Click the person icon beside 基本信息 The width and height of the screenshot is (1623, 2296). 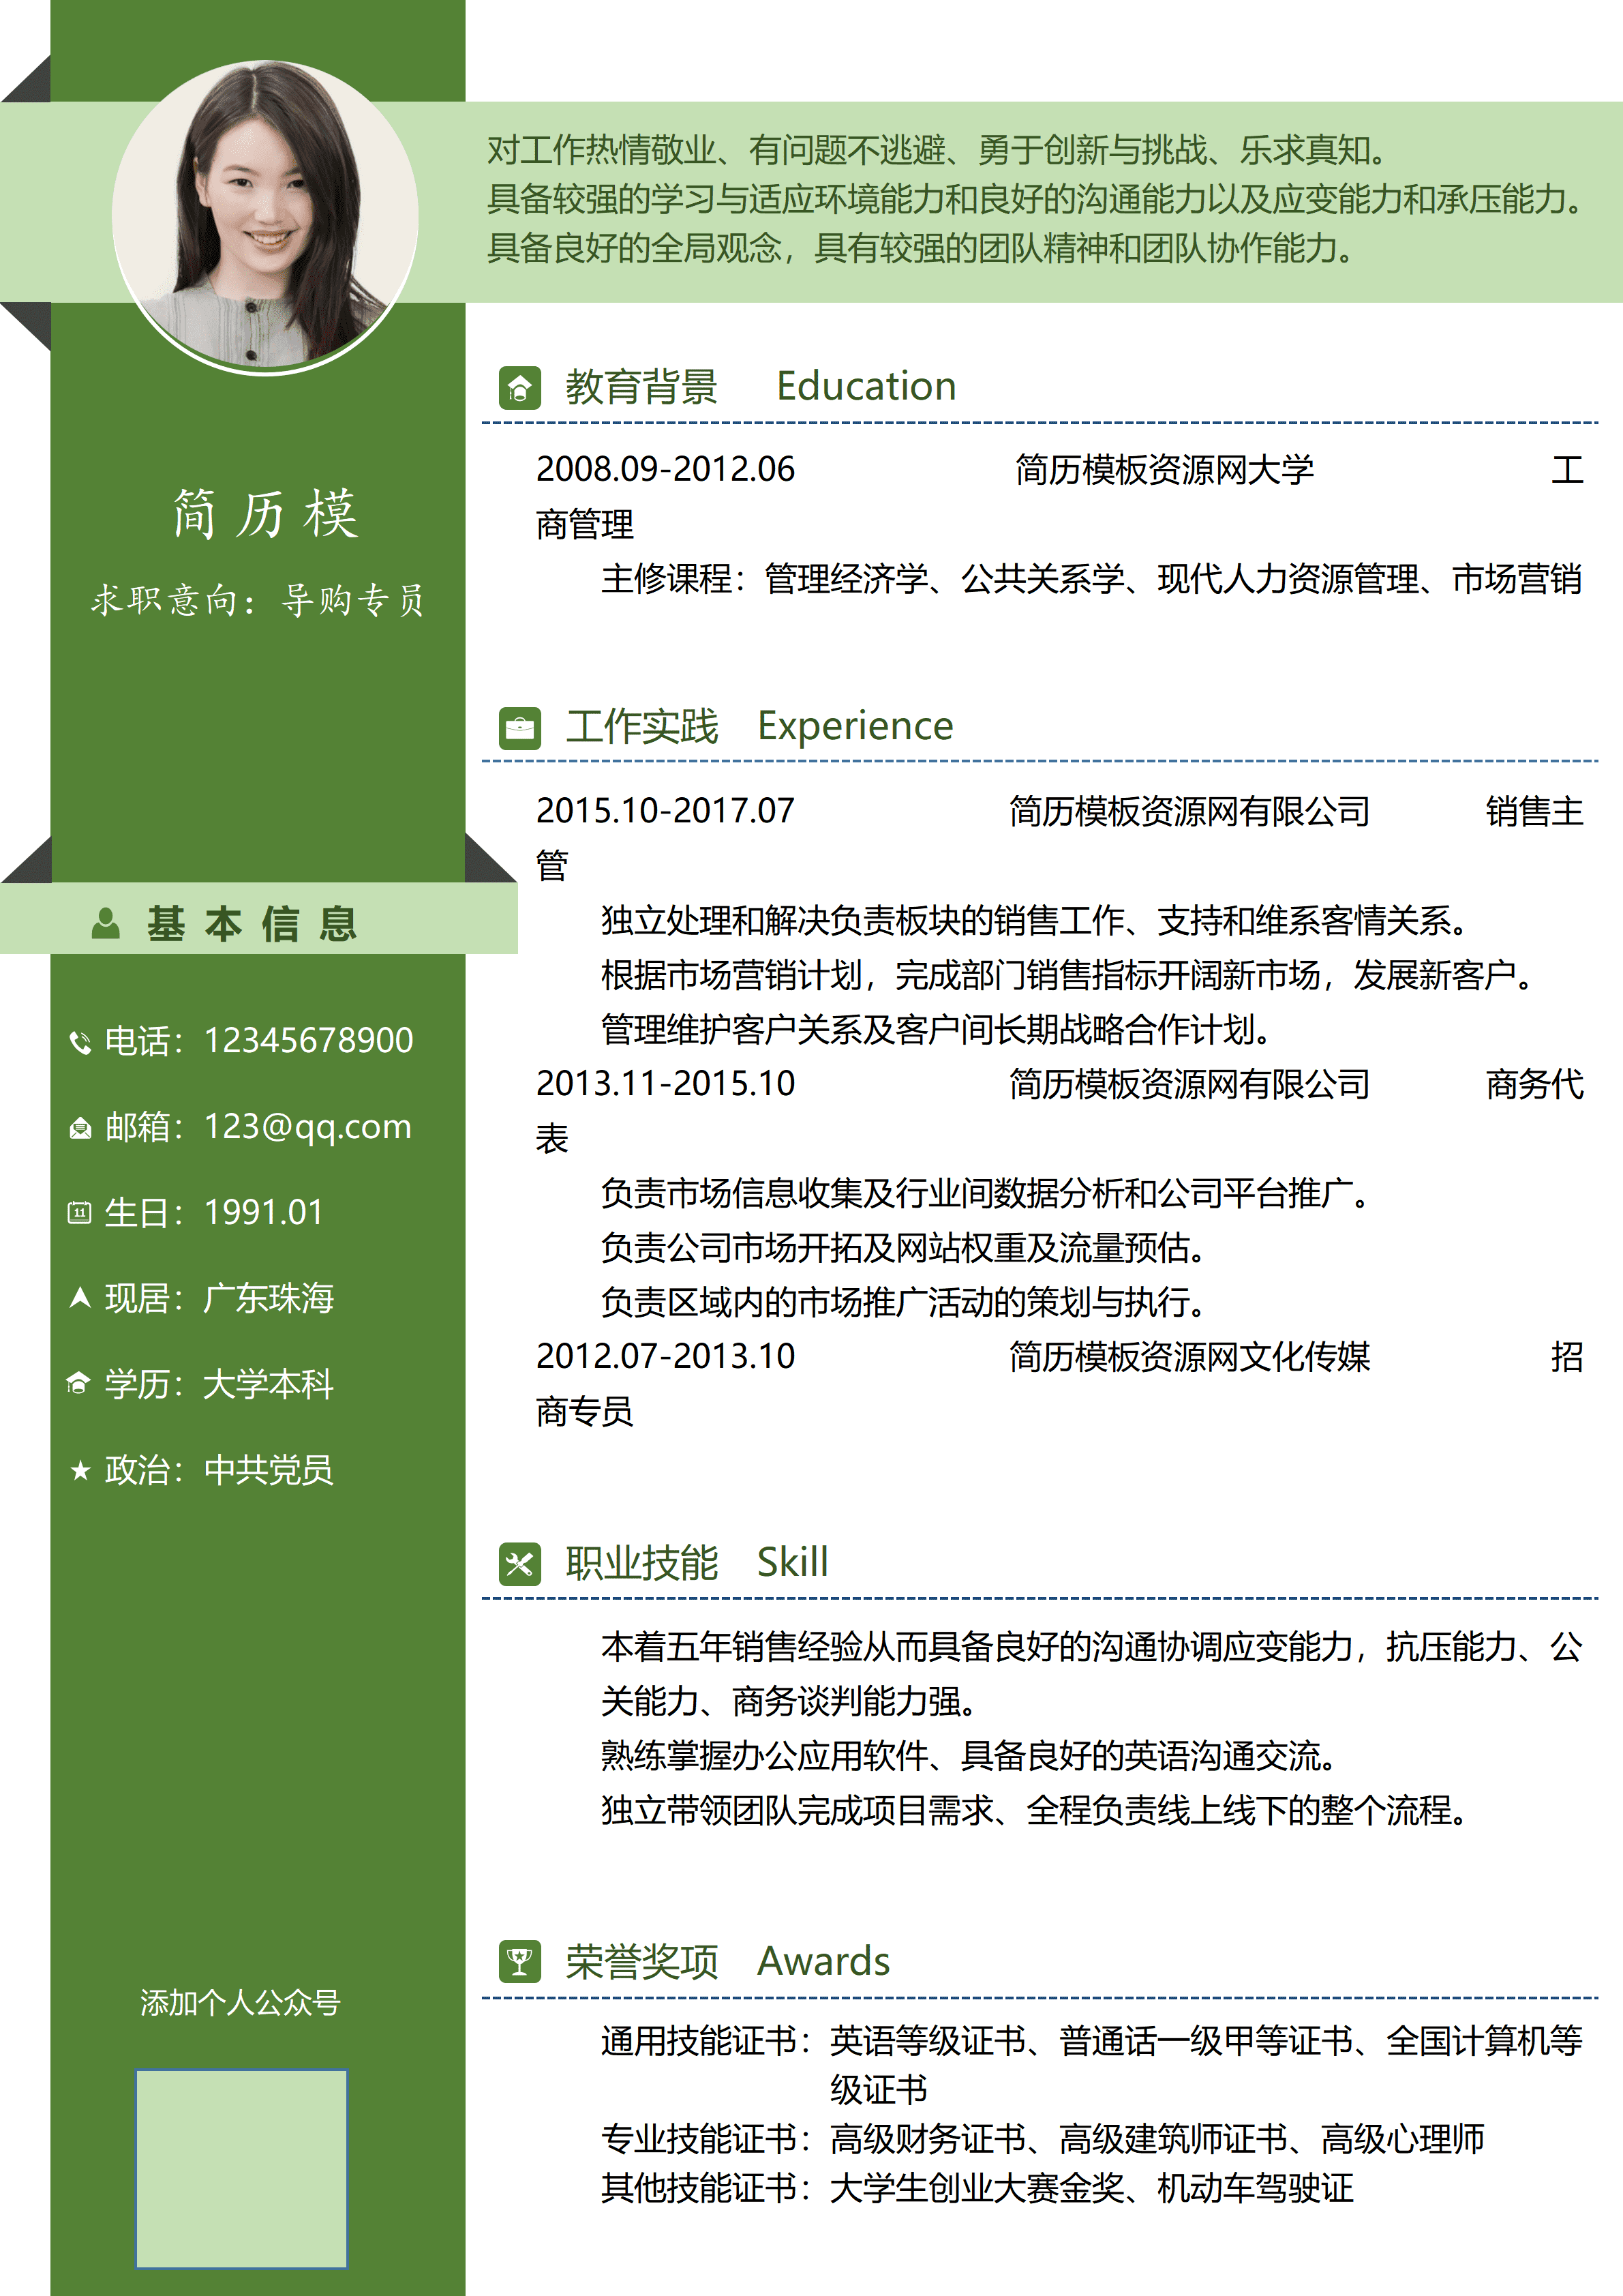click(105, 925)
